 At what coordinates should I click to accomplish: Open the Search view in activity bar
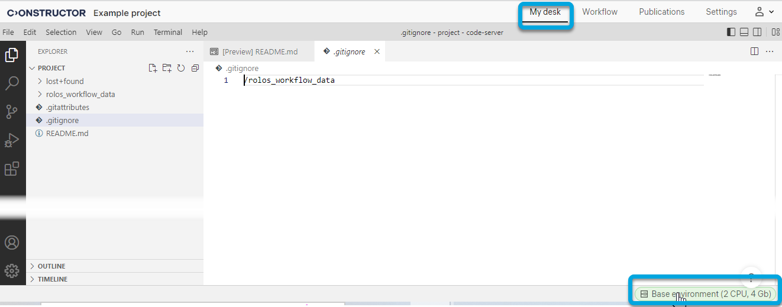click(12, 83)
